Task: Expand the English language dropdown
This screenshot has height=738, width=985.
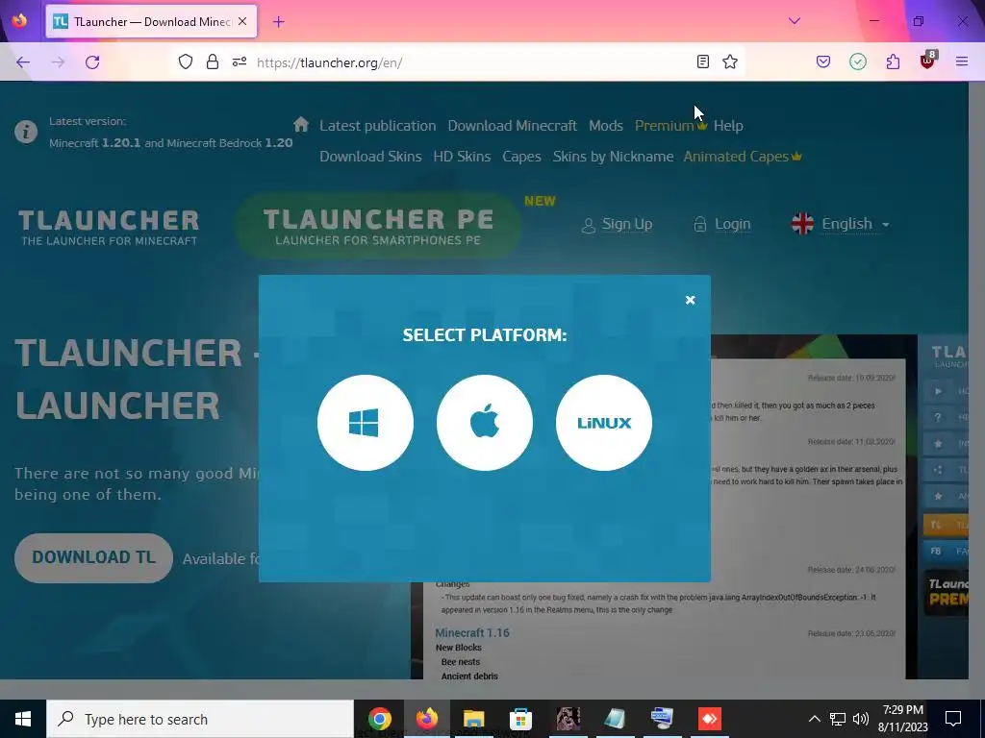Action: tap(841, 223)
